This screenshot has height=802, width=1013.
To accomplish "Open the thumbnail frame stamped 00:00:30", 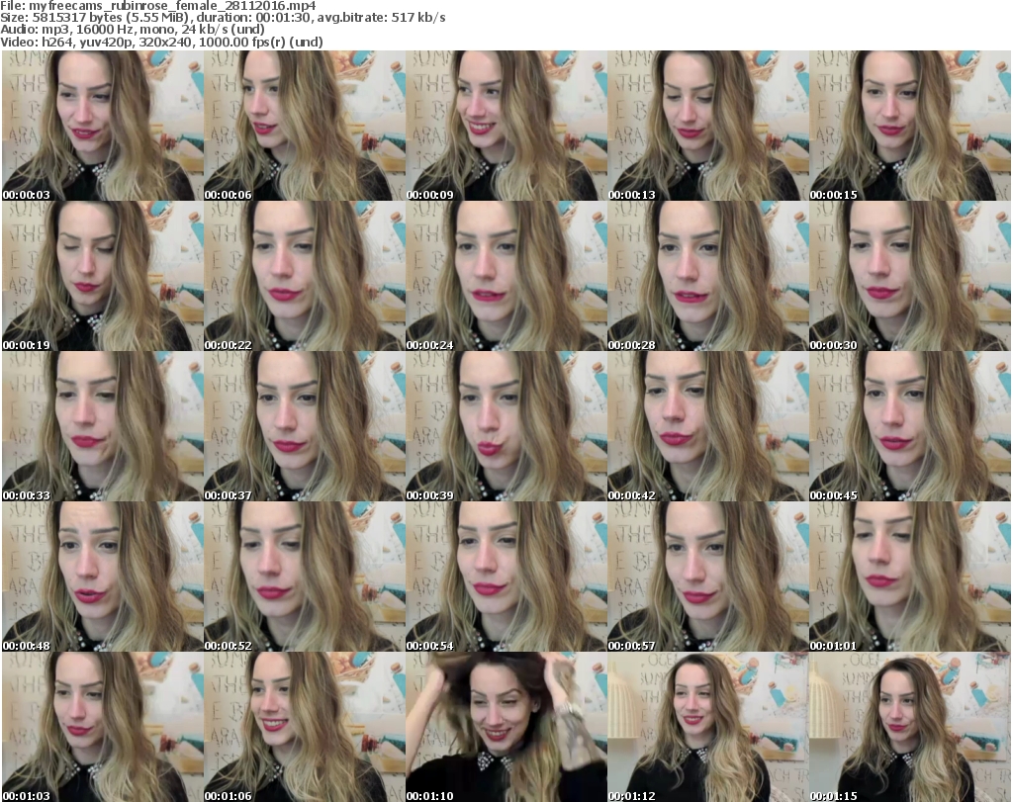I will point(910,276).
